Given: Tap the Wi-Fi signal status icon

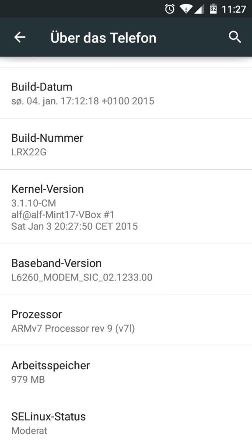Looking at the screenshot, I should [185, 9].
